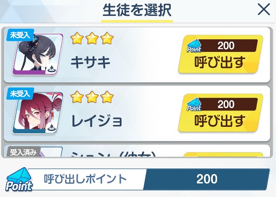Click the three-star rating for Reijo
The image size is (276, 197).
pyautogui.click(x=92, y=97)
